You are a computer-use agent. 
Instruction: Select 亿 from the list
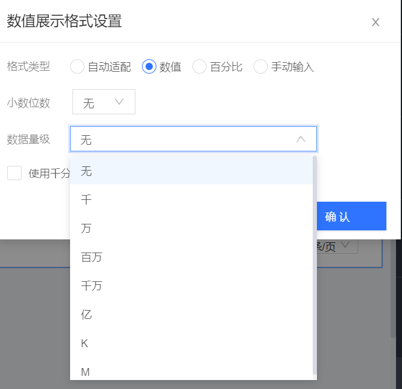tap(86, 315)
